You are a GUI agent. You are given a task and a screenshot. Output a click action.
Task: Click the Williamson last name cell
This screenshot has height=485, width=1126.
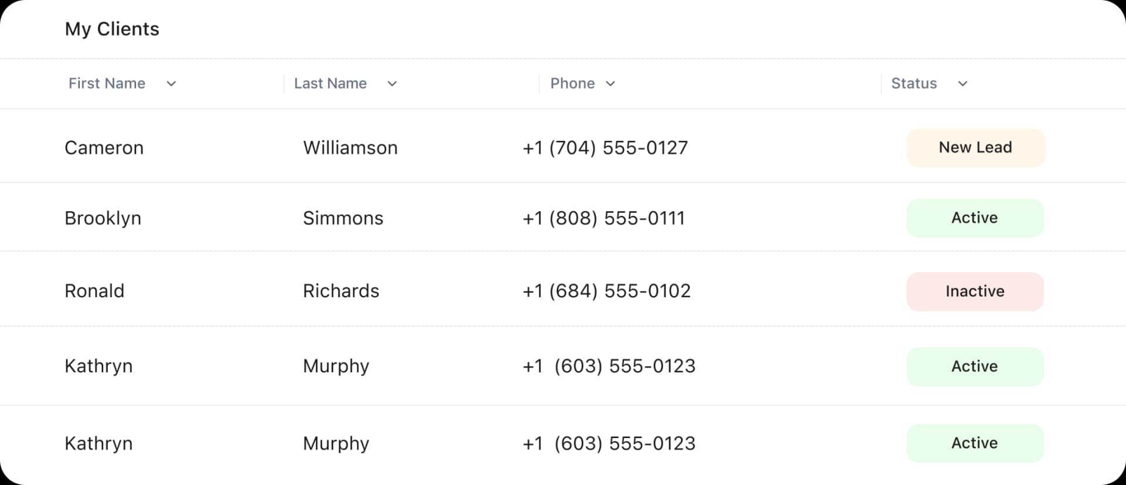point(350,148)
